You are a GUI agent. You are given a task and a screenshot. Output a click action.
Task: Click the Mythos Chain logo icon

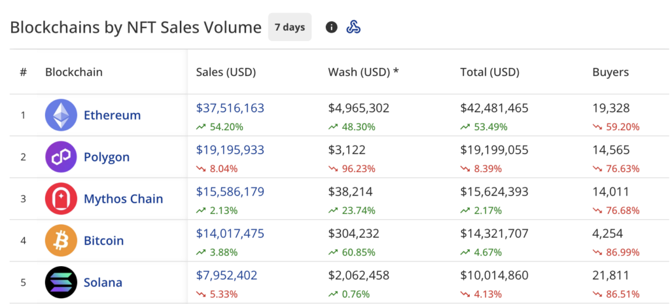pos(61,199)
